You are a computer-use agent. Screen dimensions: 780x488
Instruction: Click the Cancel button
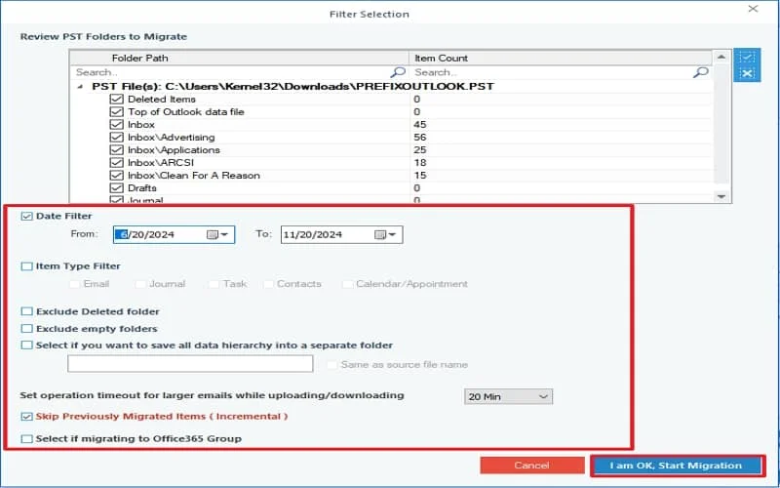(x=531, y=466)
